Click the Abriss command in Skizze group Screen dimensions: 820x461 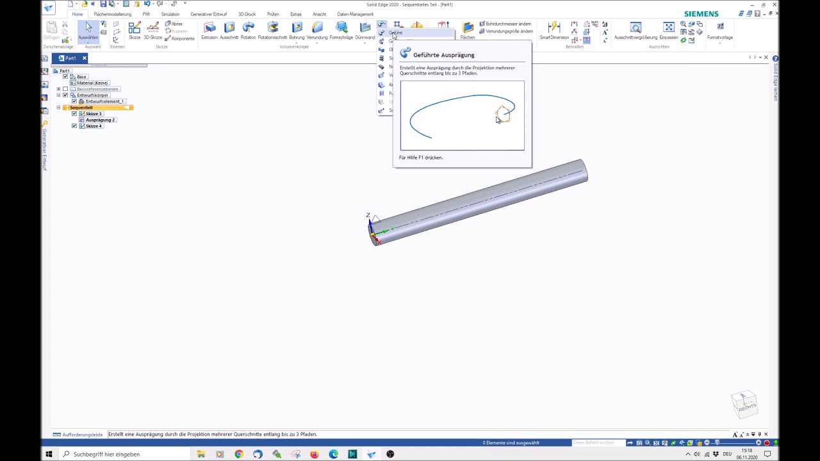click(x=174, y=24)
